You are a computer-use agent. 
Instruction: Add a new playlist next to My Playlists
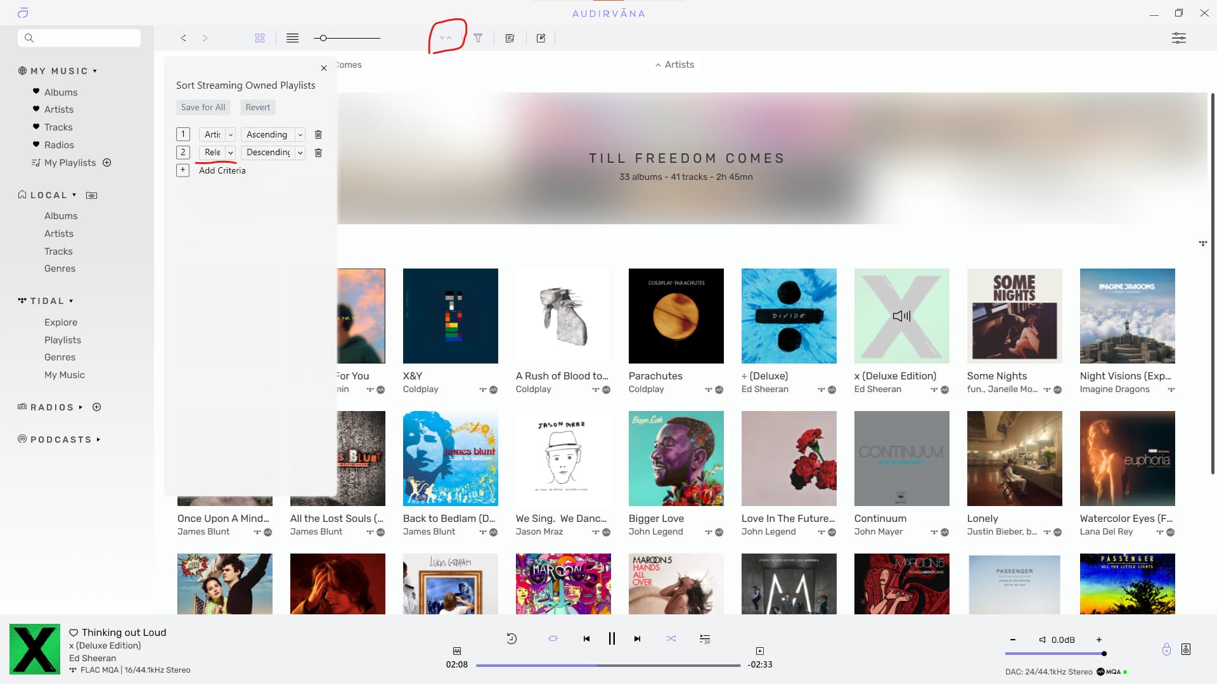pos(107,163)
